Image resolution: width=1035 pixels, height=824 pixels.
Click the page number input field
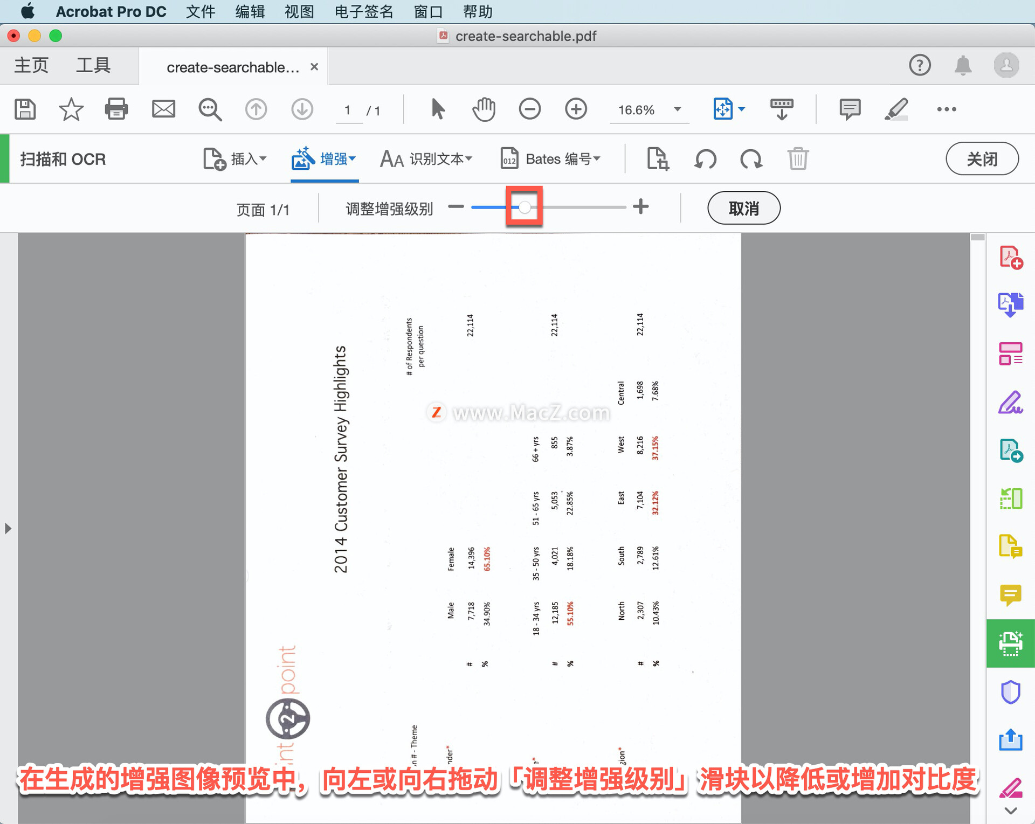coord(348,110)
